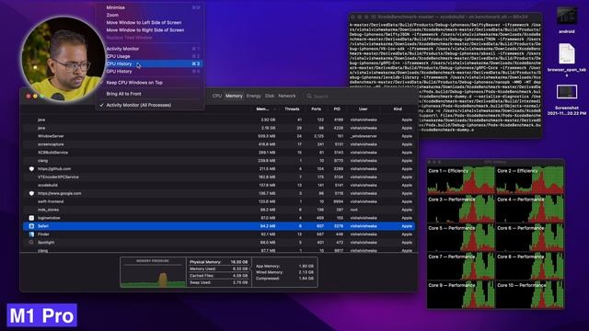Switch to the Memory tab
589x331 pixels.
[x=234, y=96]
